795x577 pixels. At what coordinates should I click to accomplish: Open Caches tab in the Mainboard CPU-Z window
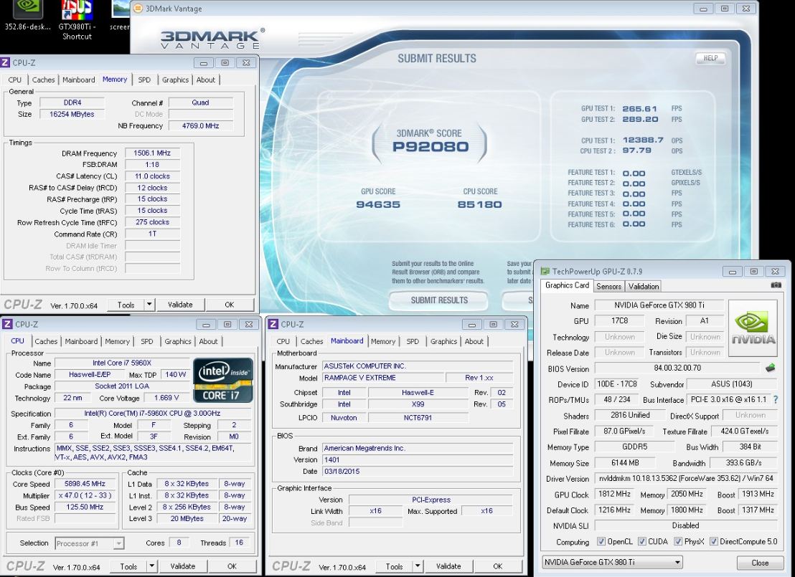[x=311, y=341]
